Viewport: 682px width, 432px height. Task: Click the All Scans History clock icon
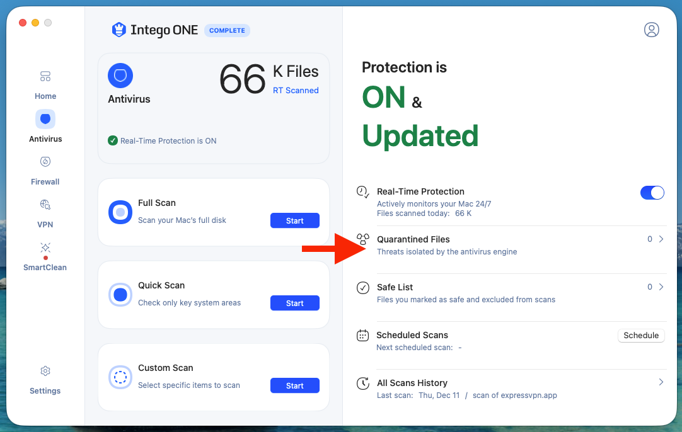pyautogui.click(x=363, y=384)
